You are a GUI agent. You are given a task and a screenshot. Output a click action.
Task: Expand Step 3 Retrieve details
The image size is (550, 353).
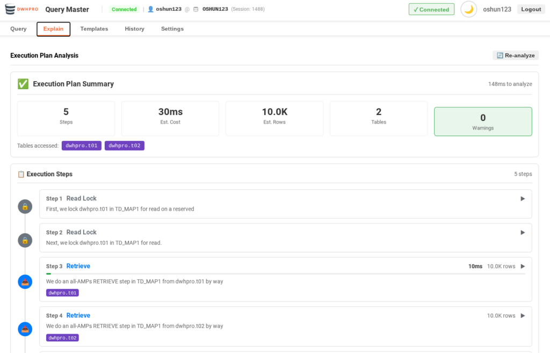[x=523, y=266]
